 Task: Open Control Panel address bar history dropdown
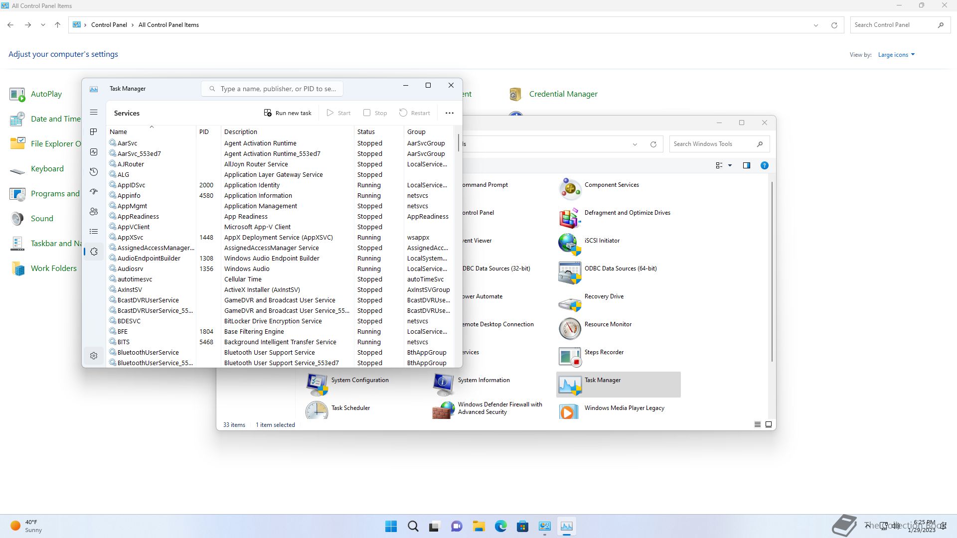(816, 25)
